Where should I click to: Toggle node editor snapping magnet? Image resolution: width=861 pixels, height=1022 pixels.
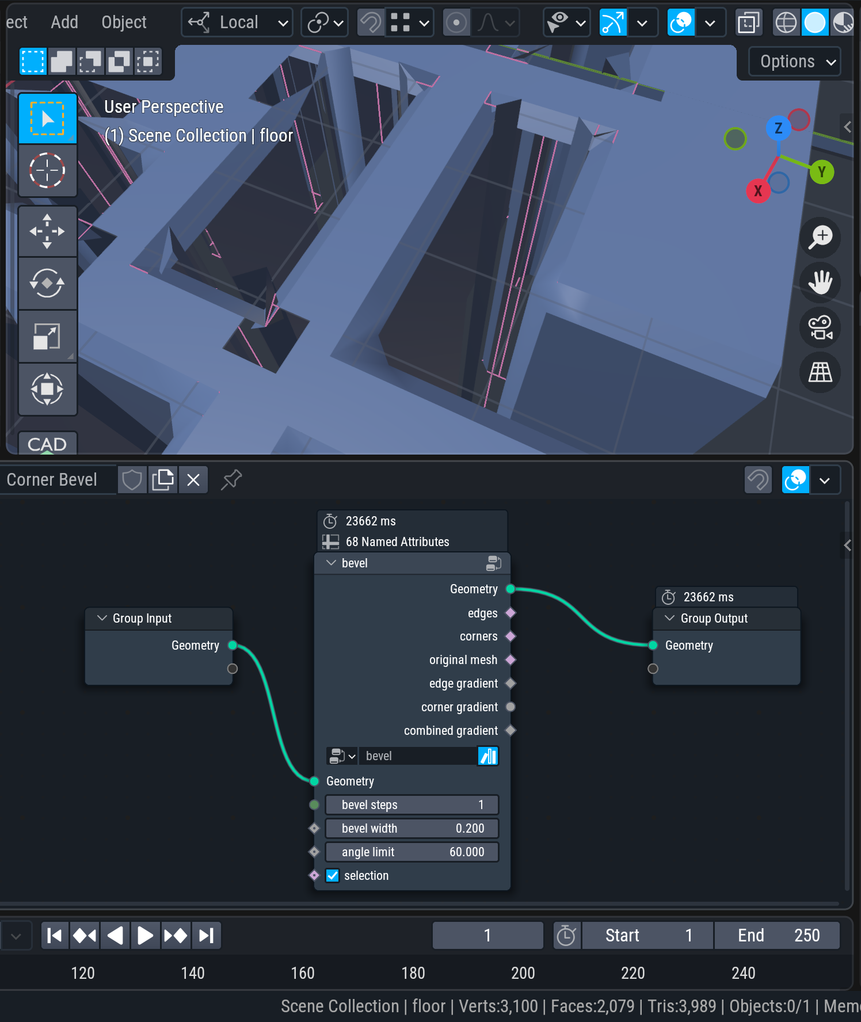click(x=758, y=480)
